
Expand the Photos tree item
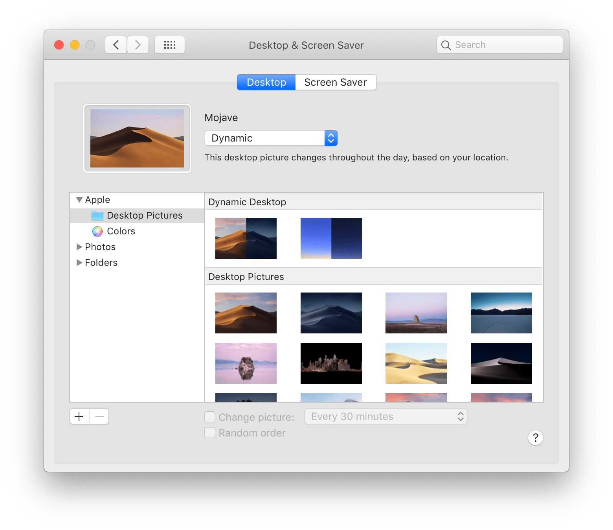pos(79,247)
